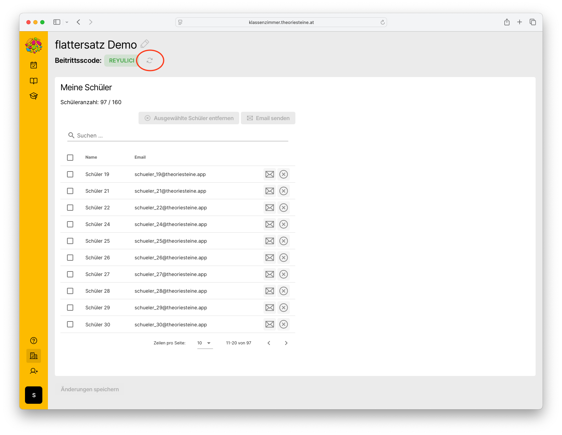562x435 pixels.
Task: Open help question mark icon
Action: coord(34,341)
